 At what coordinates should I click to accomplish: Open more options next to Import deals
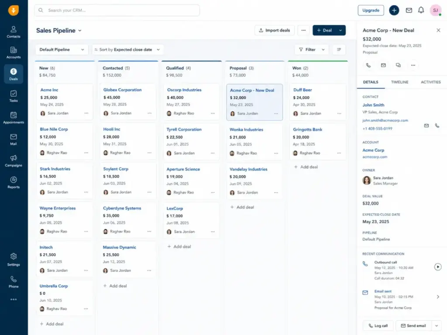[303, 30]
